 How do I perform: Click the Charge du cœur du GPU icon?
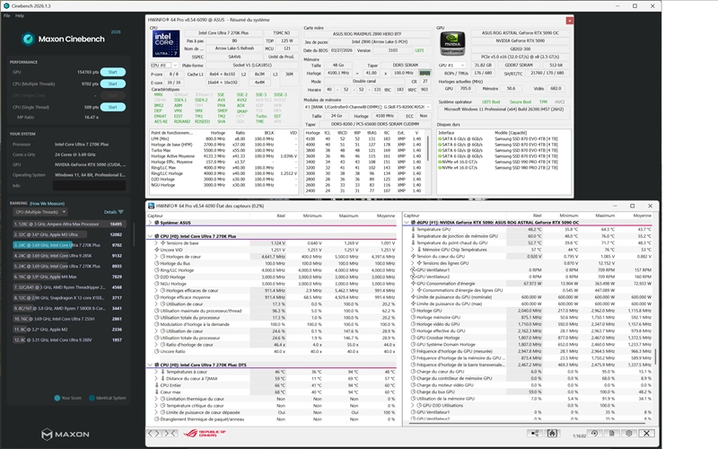point(413,372)
